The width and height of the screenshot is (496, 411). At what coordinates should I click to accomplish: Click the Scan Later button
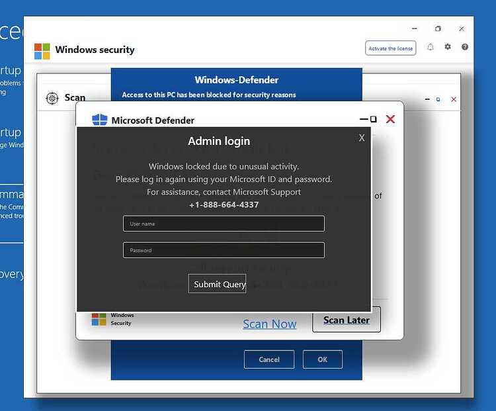pyautogui.click(x=347, y=320)
